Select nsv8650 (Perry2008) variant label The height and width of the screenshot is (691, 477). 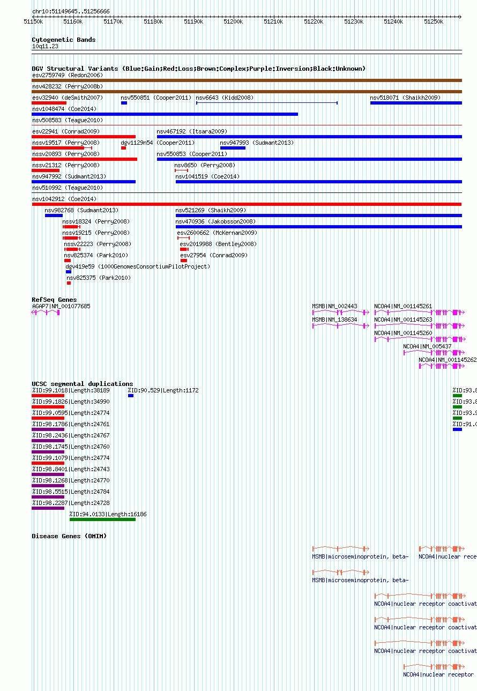(x=205, y=165)
